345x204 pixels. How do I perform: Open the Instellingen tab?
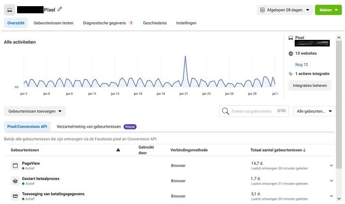(186, 23)
